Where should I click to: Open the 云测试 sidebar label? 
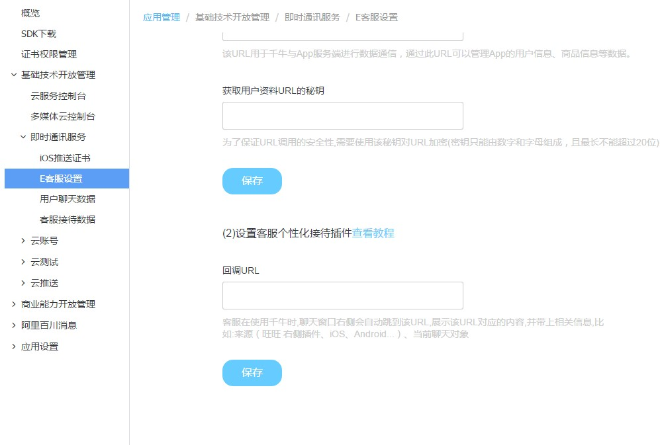click(x=44, y=262)
